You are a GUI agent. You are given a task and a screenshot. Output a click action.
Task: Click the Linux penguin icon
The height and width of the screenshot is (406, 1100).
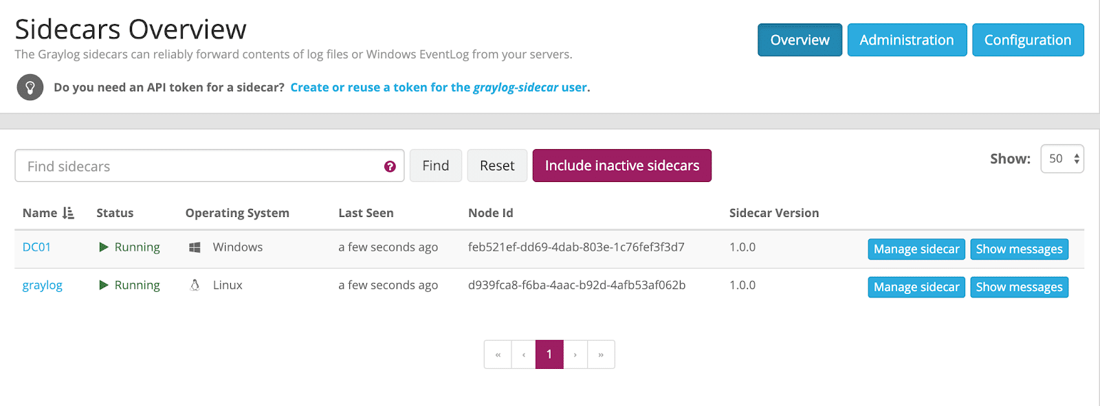(195, 285)
